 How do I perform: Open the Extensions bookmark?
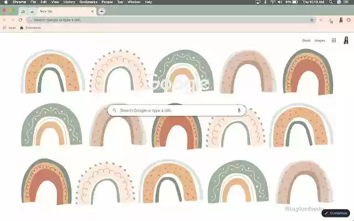pyautogui.click(x=30, y=28)
